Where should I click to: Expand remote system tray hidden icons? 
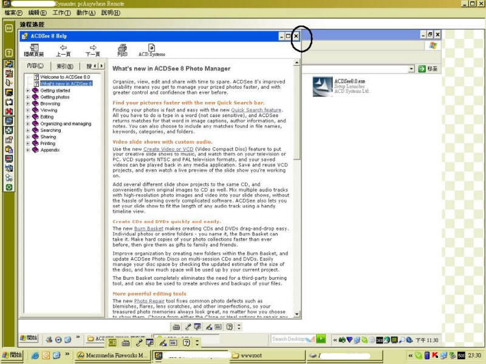click(x=335, y=340)
